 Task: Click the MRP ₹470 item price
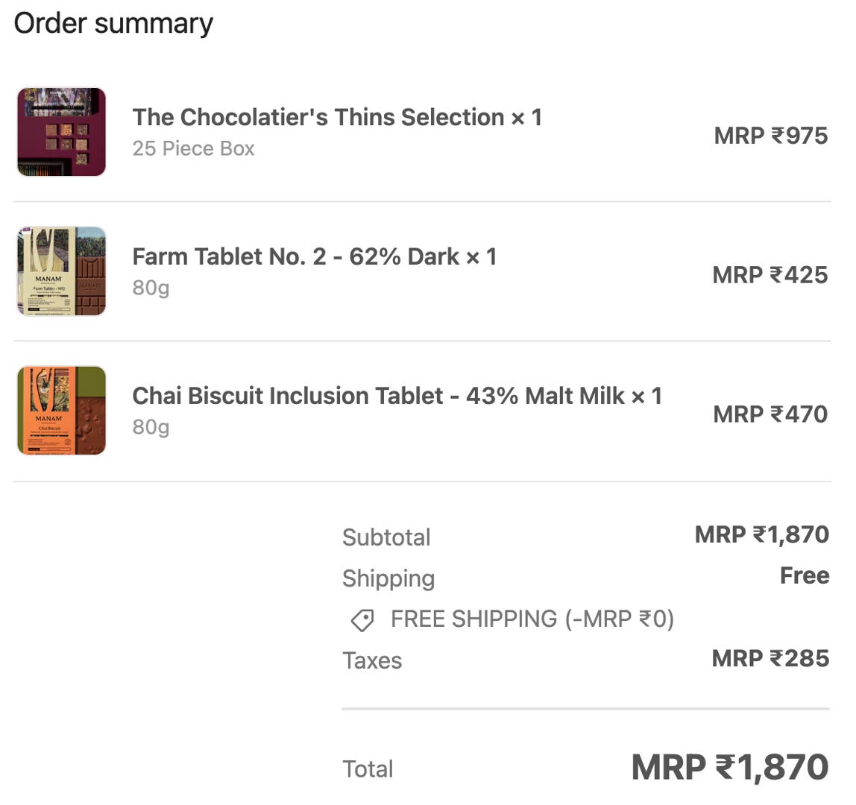(x=770, y=414)
